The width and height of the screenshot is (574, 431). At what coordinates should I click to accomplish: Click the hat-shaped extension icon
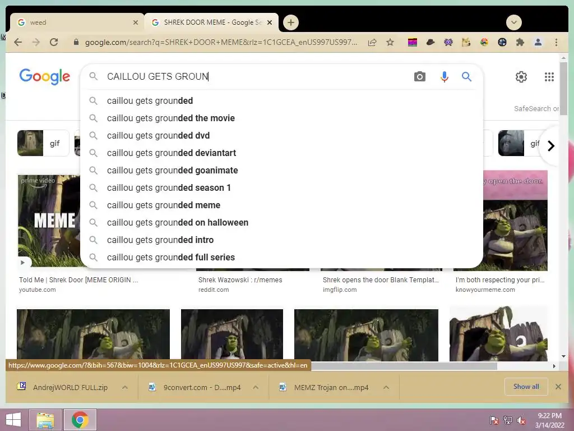[430, 42]
